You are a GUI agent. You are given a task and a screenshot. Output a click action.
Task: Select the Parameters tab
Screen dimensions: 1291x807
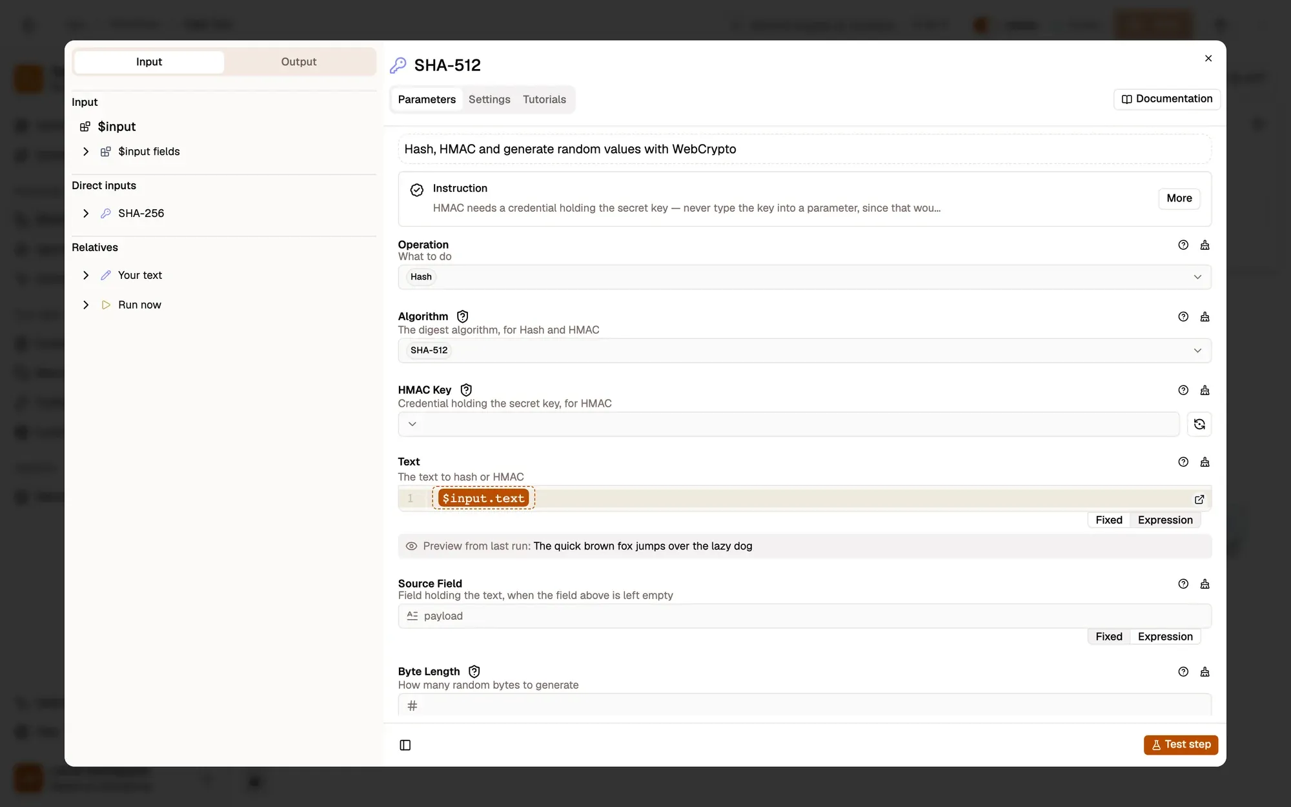(427, 99)
